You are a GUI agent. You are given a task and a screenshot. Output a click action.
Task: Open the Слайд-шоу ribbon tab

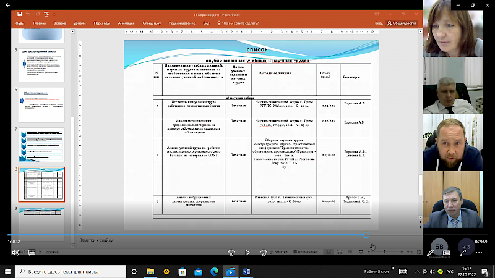[152, 23]
